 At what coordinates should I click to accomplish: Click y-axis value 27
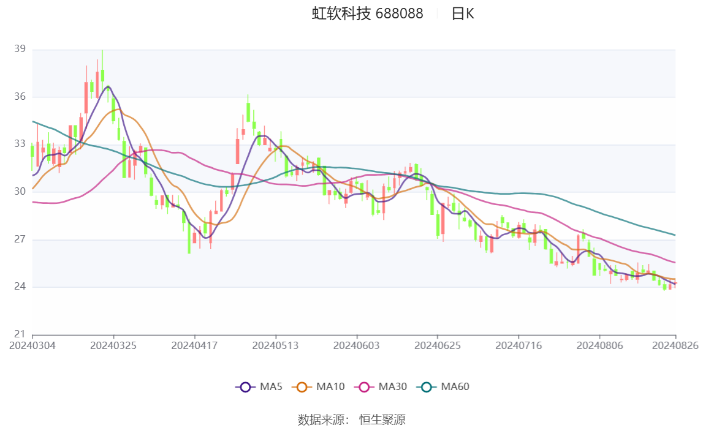click(20, 239)
